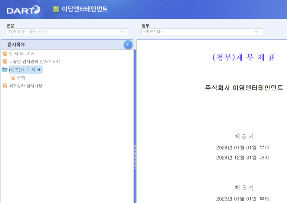Screen dimensions: 287x203
Task: Open 독립된 감사인의 감사보고서 tree entry
Action: click(x=35, y=62)
